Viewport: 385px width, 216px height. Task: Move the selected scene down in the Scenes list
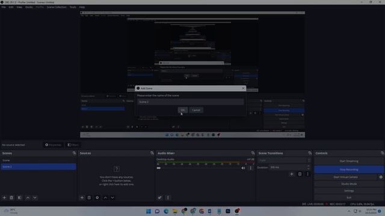pos(35,197)
